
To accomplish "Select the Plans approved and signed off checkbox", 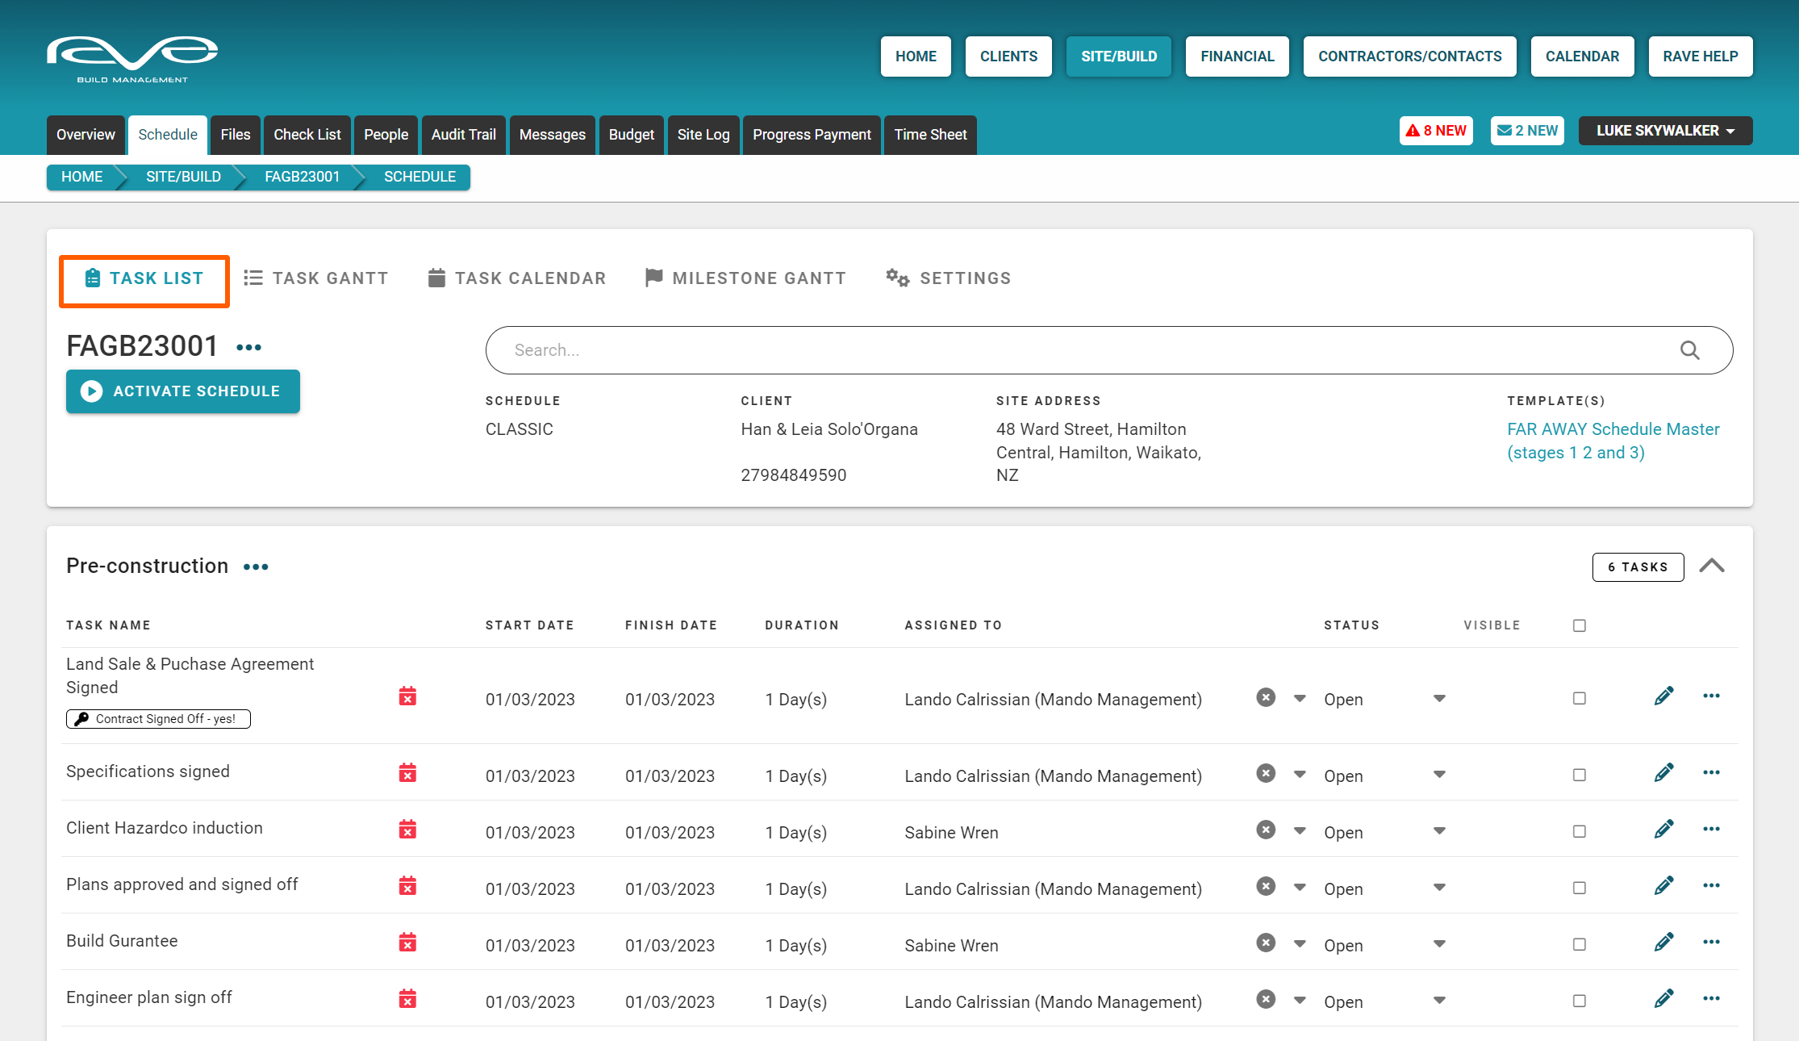I will [1580, 888].
